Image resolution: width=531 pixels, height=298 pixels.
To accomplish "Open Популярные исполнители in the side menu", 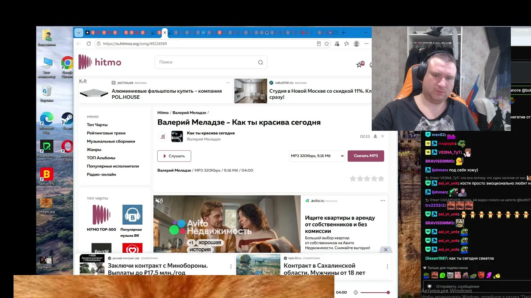I will pos(113,166).
